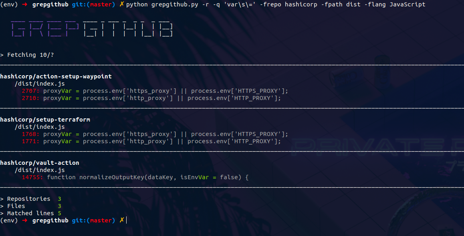This screenshot has height=236, width=464.
Task: Click /dist/index.js under setup-terraform
Action: (x=40, y=127)
